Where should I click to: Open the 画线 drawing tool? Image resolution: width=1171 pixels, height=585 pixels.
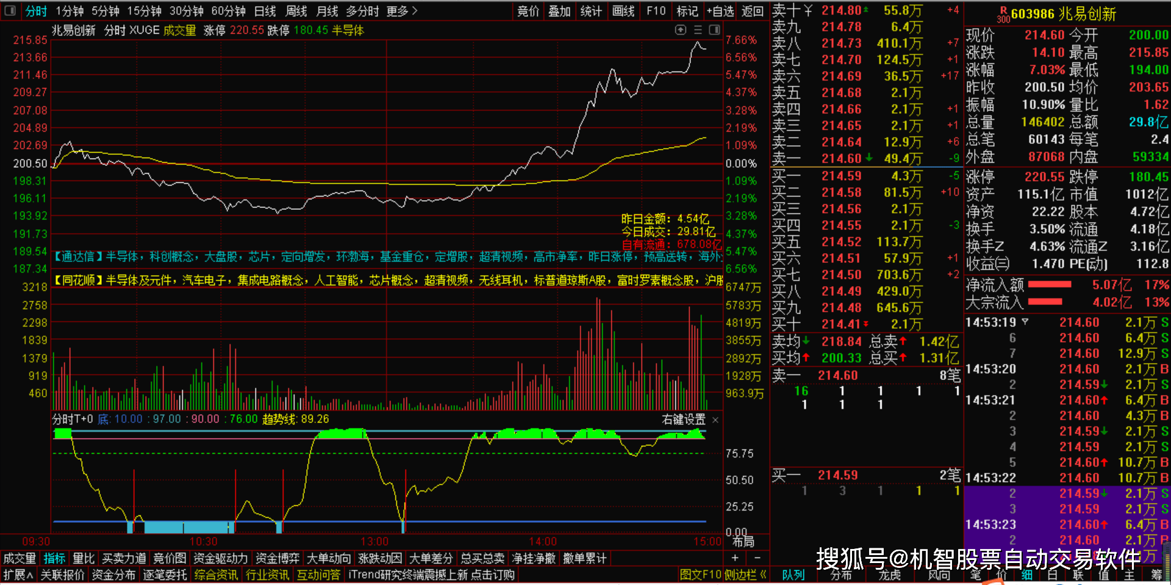pyautogui.click(x=623, y=11)
